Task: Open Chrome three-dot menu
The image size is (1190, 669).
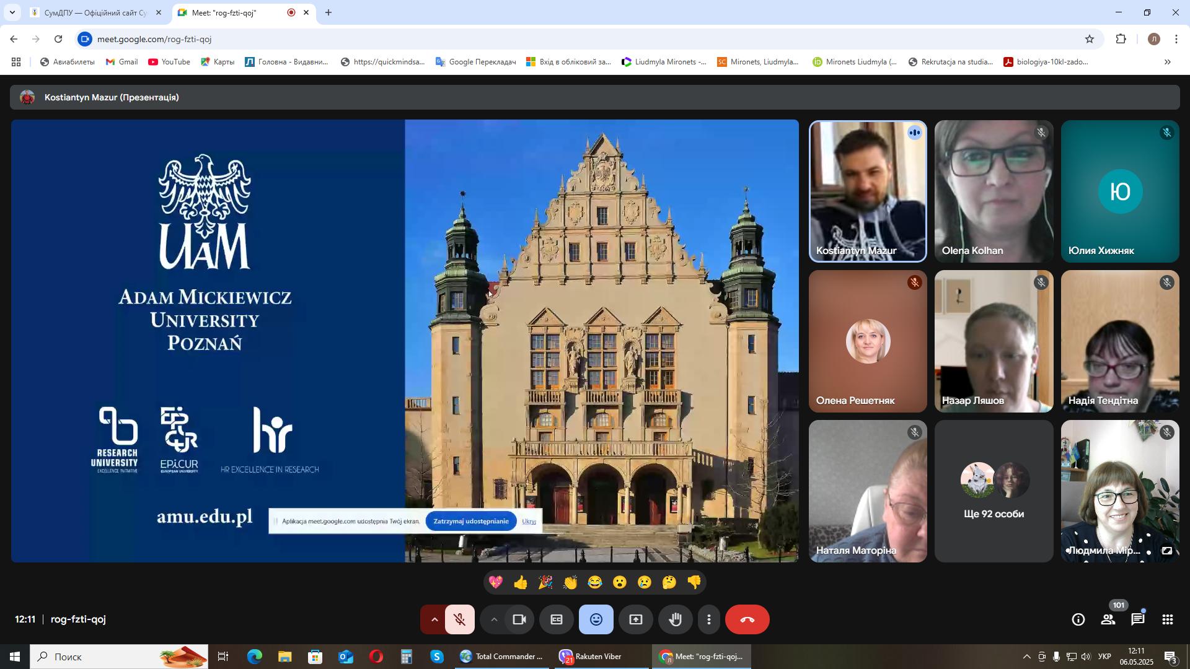Action: [1176, 39]
